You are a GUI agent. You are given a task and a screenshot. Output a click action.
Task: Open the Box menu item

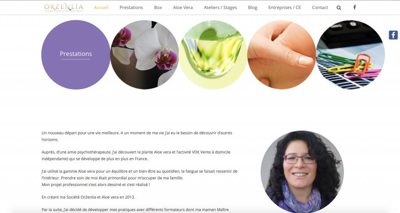pyautogui.click(x=158, y=7)
